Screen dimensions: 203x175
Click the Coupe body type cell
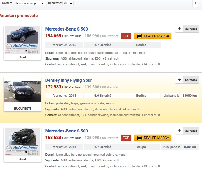click(141, 147)
